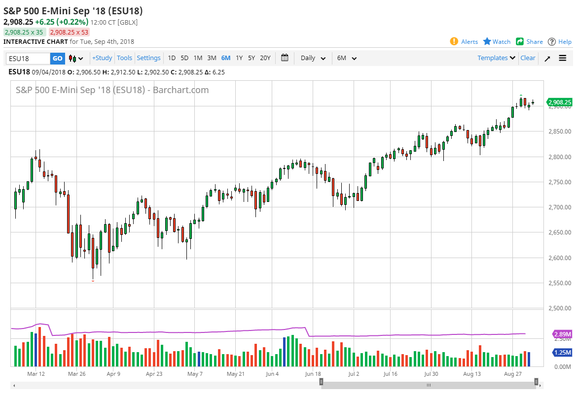Open the calendar date picker icon
The height and width of the screenshot is (395, 576).
click(x=285, y=58)
